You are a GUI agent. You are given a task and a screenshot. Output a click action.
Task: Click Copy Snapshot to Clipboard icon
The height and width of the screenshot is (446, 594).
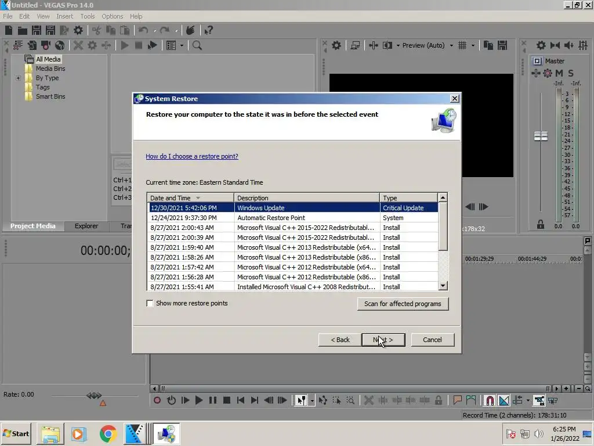(x=488, y=45)
